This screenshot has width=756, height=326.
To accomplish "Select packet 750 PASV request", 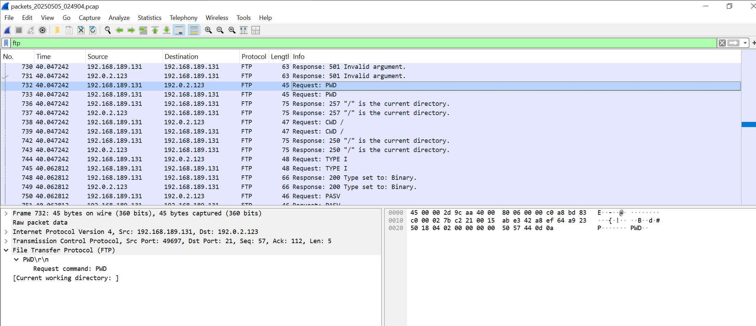I will tap(371, 196).
